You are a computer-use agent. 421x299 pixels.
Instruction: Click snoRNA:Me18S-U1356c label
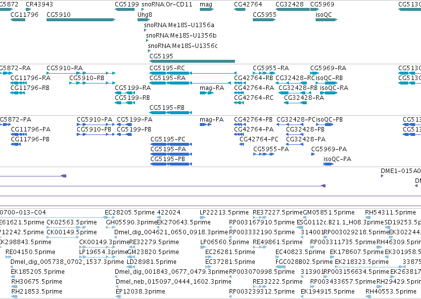183,46
